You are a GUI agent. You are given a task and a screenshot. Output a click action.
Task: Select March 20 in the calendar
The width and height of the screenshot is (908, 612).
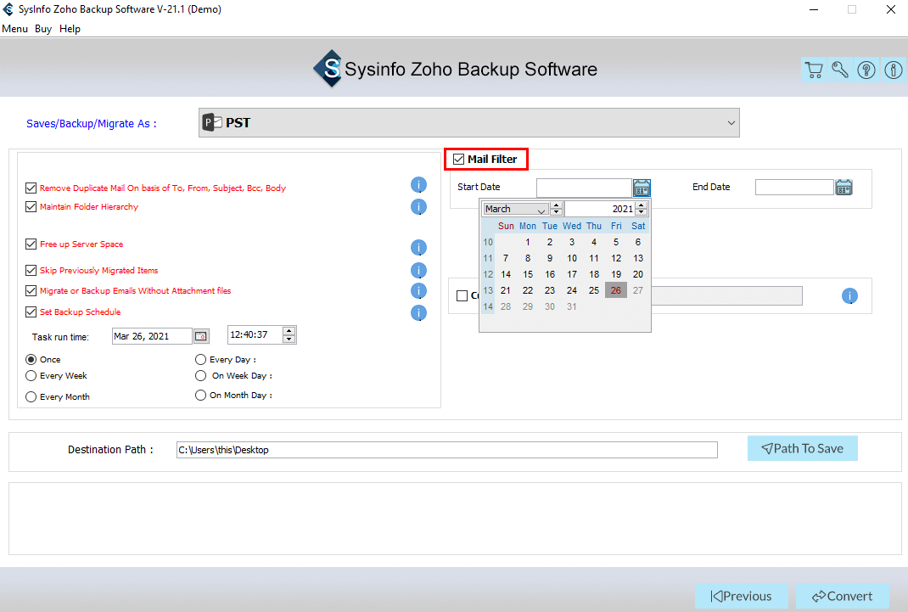[638, 274]
